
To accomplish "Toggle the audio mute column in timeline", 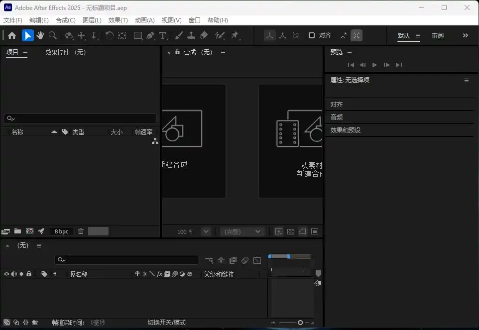I will click(x=13, y=274).
